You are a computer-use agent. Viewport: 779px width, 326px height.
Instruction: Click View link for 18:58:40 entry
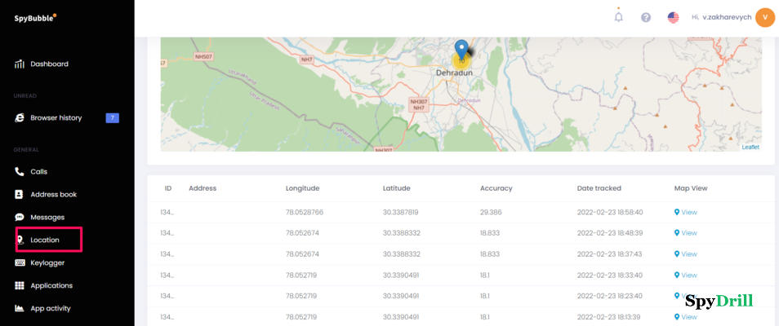[688, 212]
